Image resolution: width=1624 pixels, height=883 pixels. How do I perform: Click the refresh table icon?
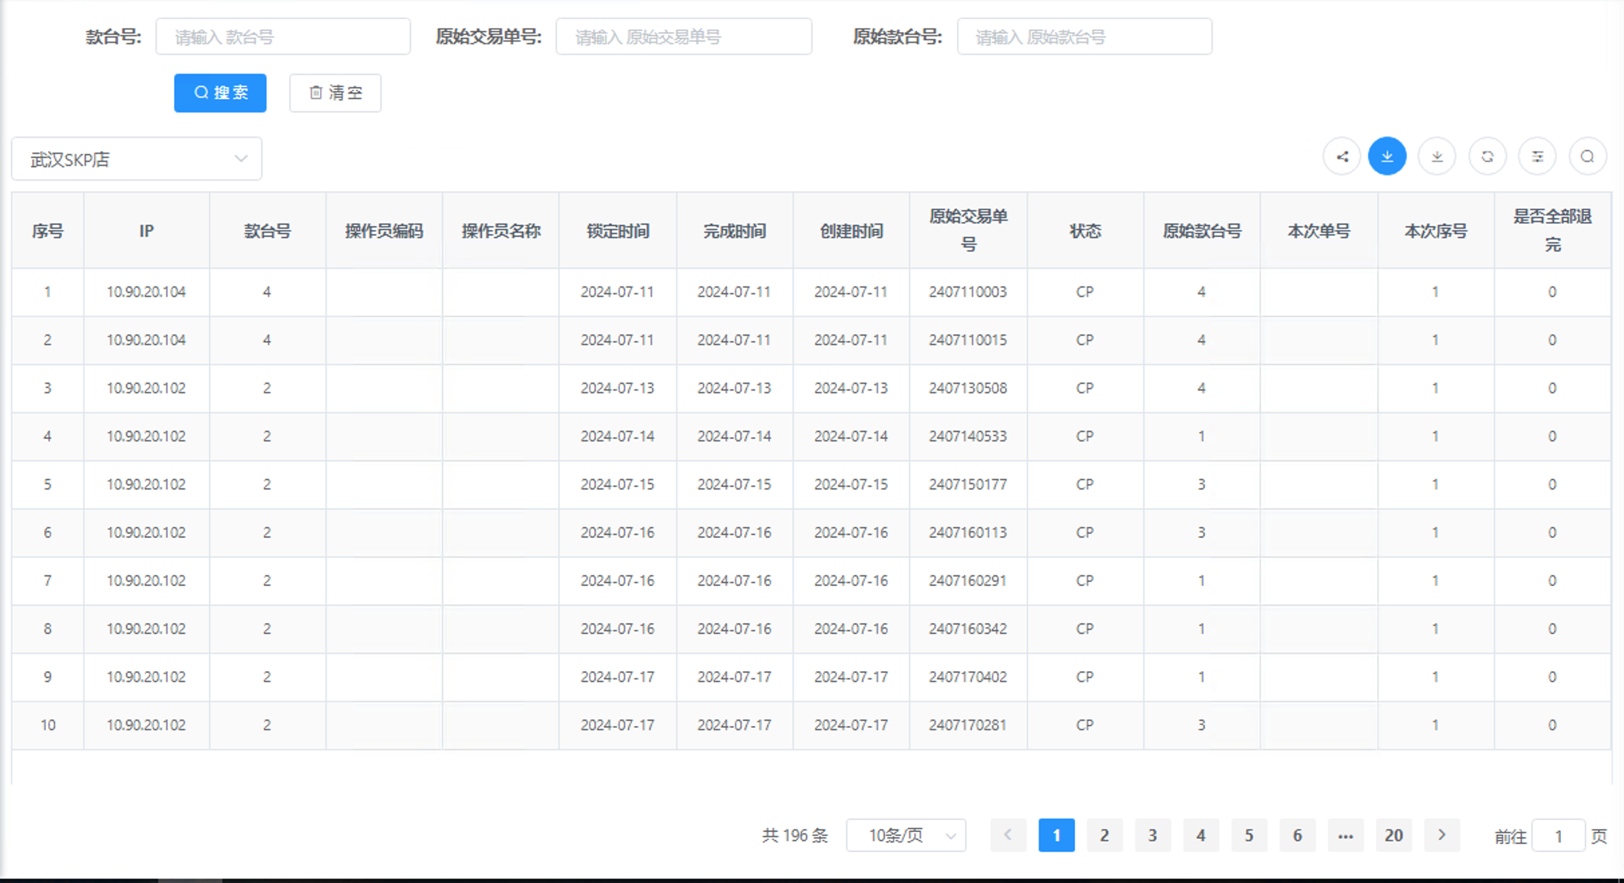(x=1487, y=157)
